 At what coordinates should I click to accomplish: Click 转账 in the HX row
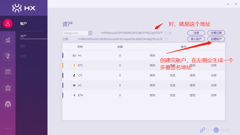tap(152, 55)
